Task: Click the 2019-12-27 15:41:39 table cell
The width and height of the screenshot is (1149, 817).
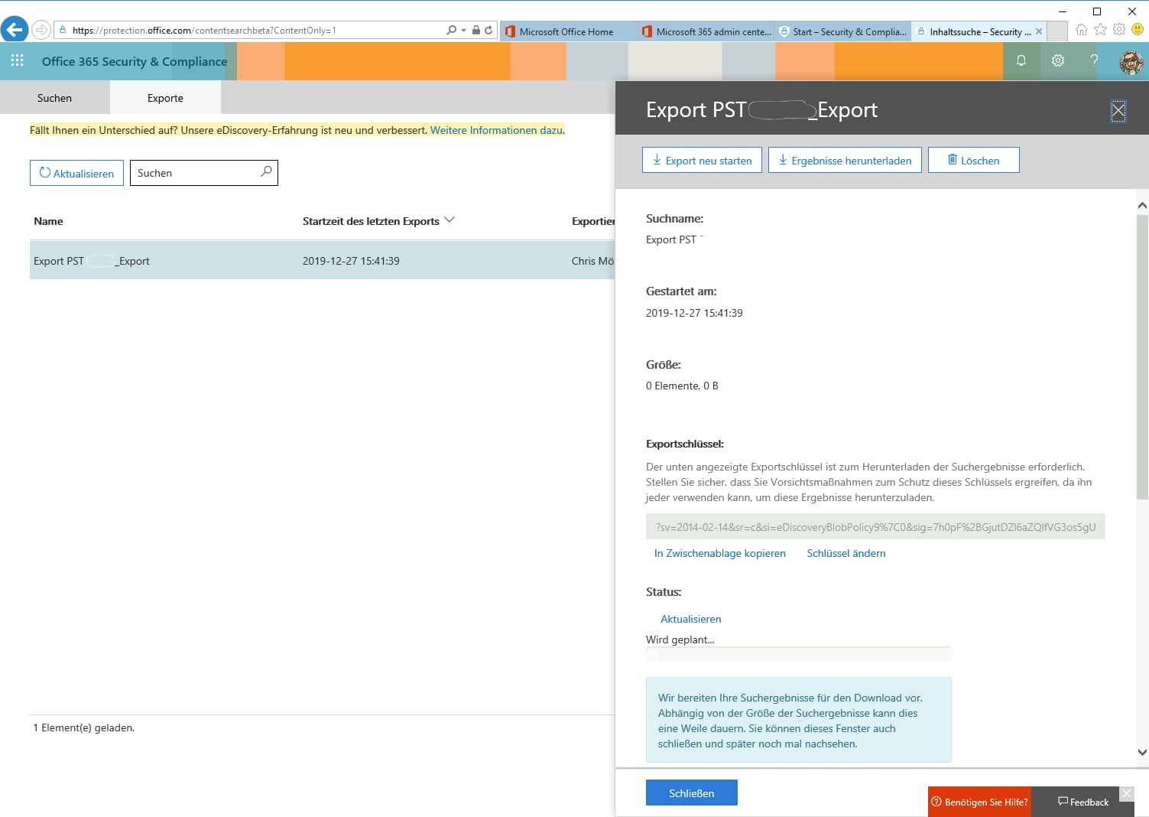Action: (351, 261)
